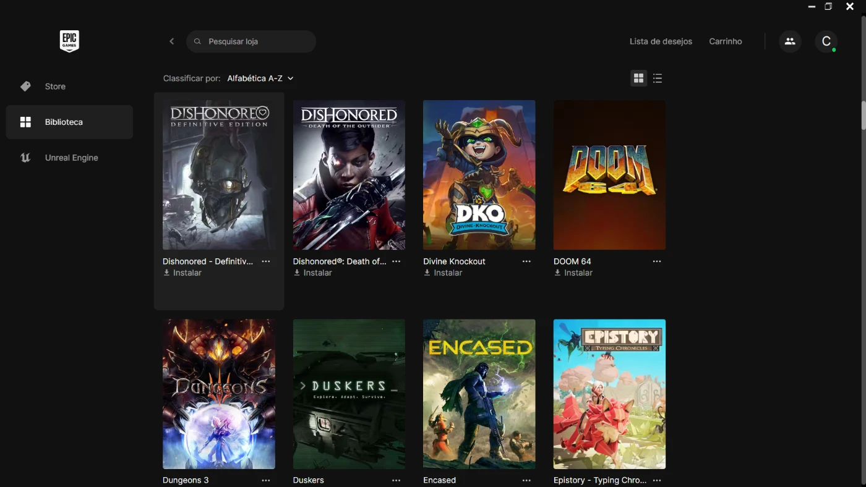
Task: Install DOOM 64
Action: (573, 273)
